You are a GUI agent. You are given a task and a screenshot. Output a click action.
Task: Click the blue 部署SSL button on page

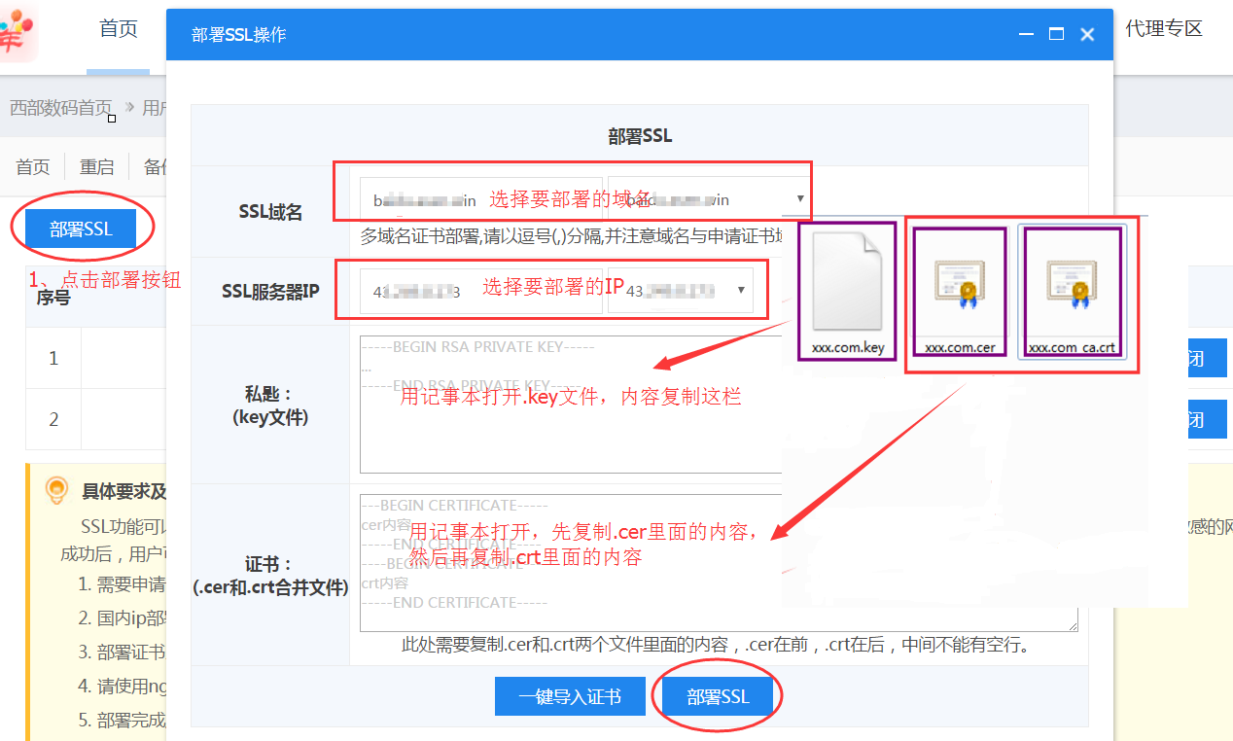click(82, 229)
